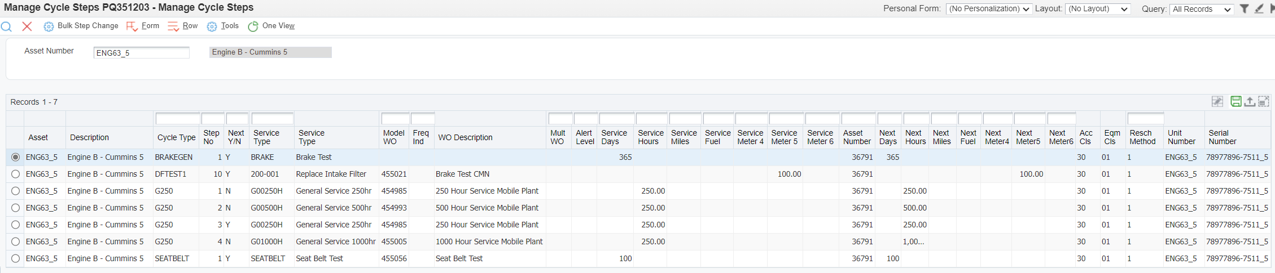1275x273 pixels.
Task: Open the Layout dropdown
Action: pos(1097,9)
